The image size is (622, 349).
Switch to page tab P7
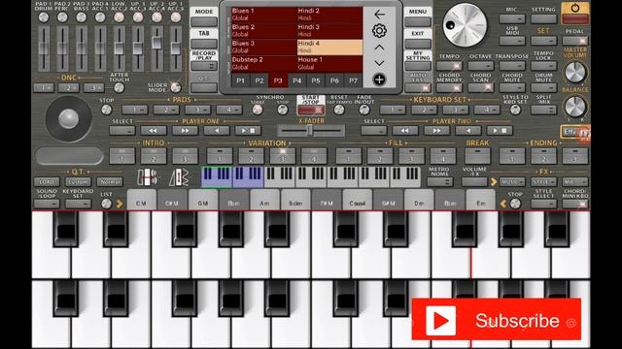pyautogui.click(x=353, y=80)
